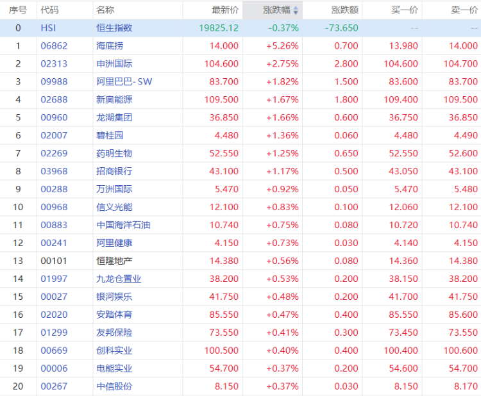481x396 pixels.
Task: Select the HSI 恒生指数 row
Action: (x=240, y=28)
